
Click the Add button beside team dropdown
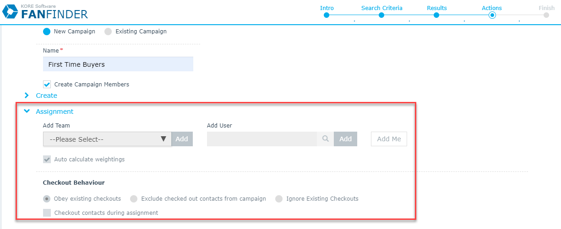[182, 139]
